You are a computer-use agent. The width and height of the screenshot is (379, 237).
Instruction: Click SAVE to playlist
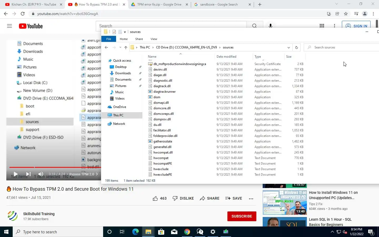tap(233, 198)
